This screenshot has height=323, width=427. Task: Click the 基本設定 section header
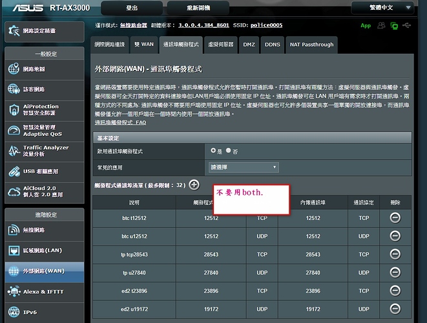(252, 138)
